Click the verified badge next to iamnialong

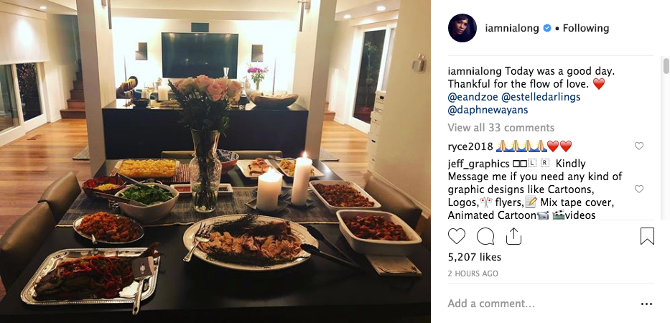546,28
